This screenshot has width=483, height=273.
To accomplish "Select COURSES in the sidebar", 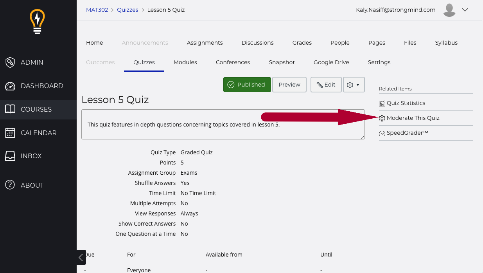I will click(x=38, y=109).
